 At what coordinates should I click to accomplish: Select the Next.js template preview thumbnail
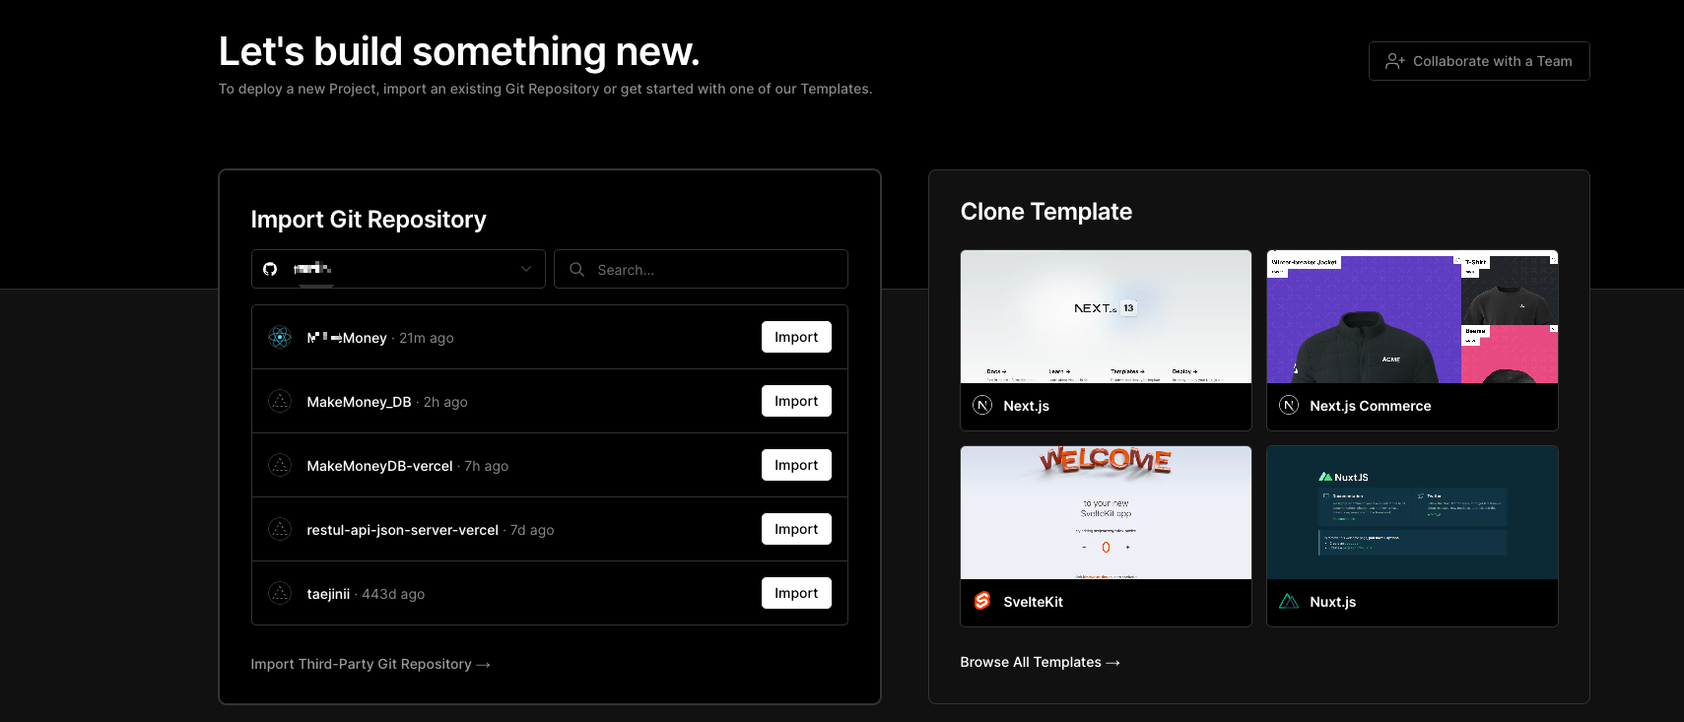tap(1106, 316)
